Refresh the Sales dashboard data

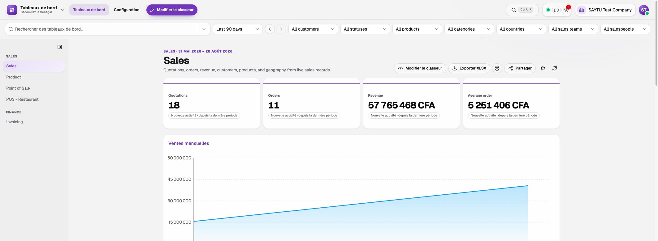coord(555,68)
